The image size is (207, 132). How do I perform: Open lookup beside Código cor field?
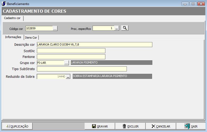point(55,28)
